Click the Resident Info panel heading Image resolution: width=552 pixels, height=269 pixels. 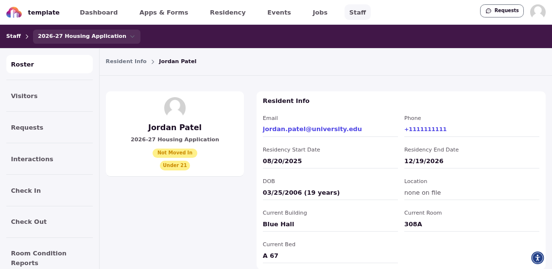(x=286, y=101)
